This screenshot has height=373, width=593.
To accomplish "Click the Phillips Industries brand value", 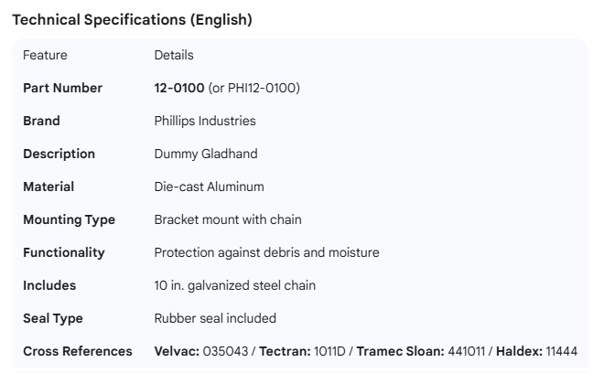I will [205, 121].
